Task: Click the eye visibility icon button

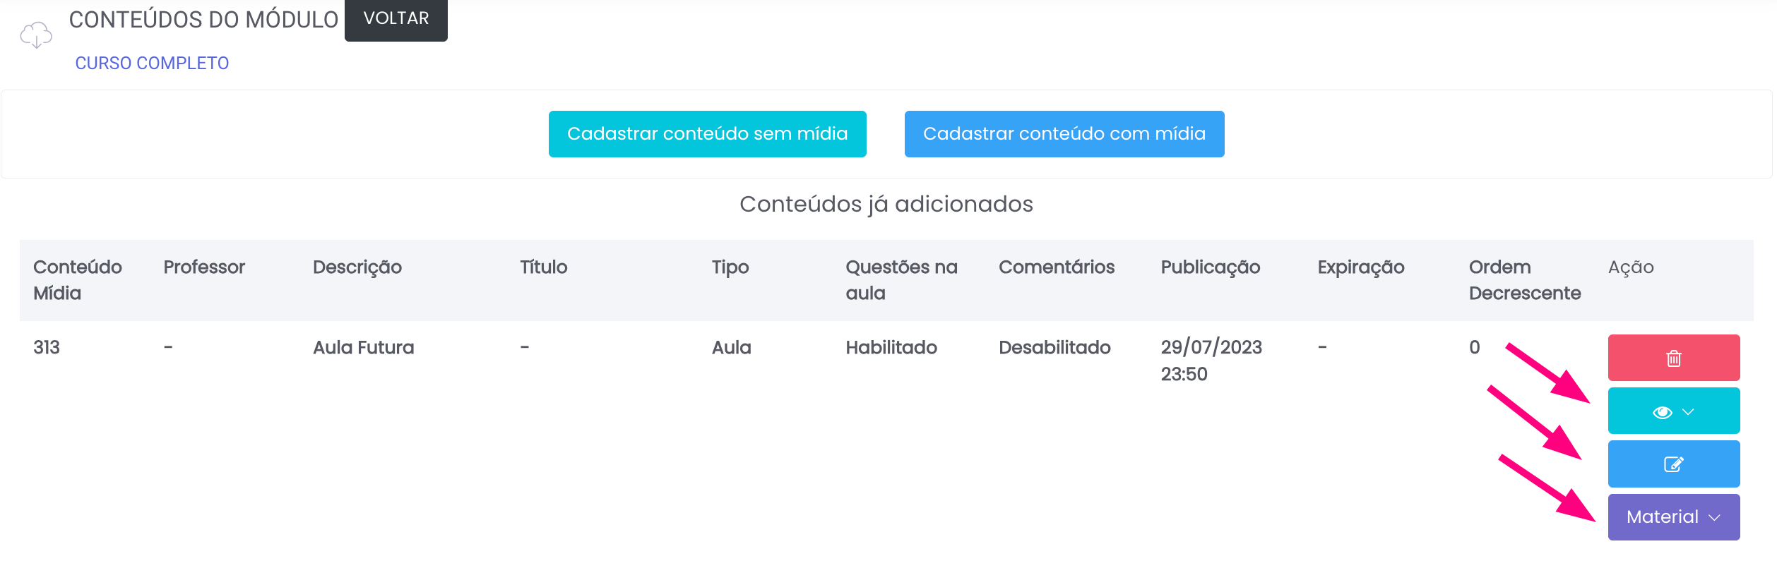Action: [1662, 412]
